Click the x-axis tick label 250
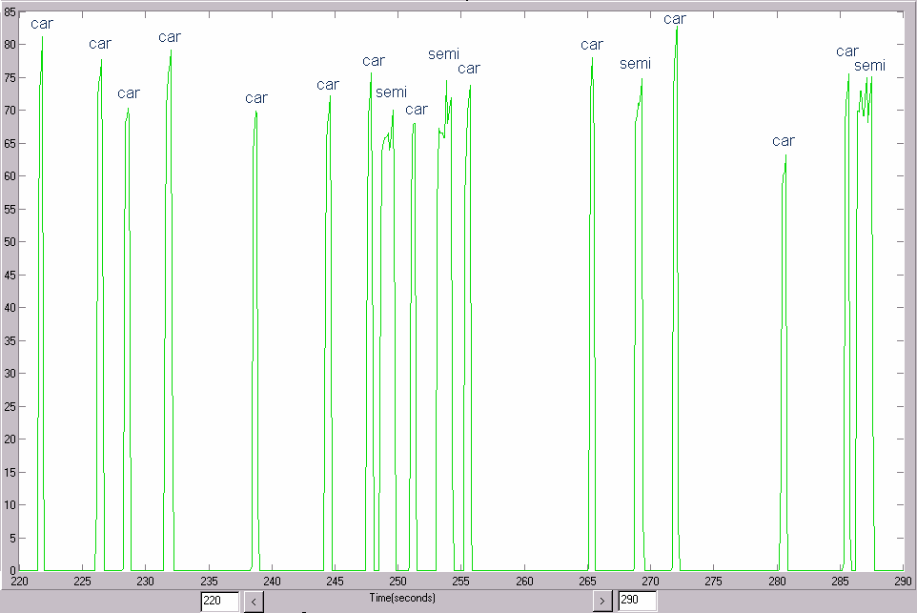The image size is (917, 613). point(398,582)
